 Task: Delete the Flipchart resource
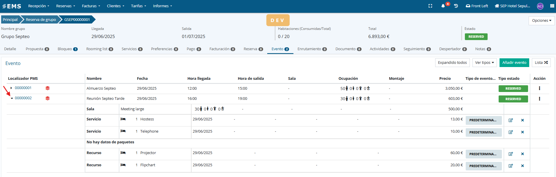pos(523,166)
